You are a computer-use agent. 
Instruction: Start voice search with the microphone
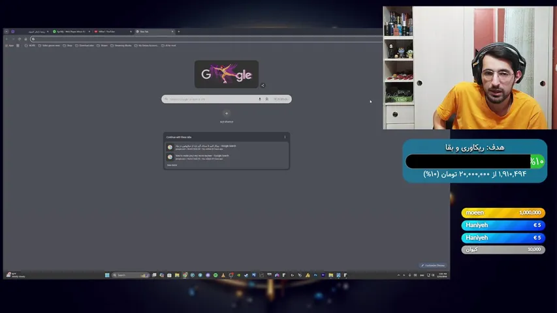pos(260,99)
